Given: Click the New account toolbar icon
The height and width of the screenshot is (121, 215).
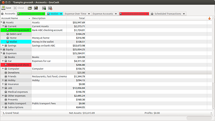Looking at the screenshot, I should click(44, 8).
